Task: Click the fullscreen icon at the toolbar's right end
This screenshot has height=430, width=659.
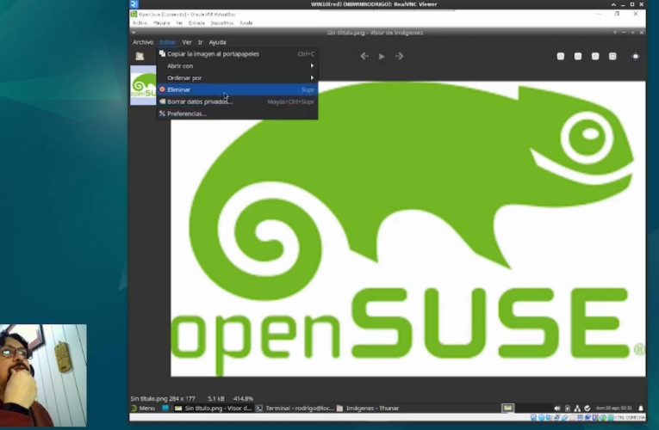Action: pyautogui.click(x=636, y=56)
